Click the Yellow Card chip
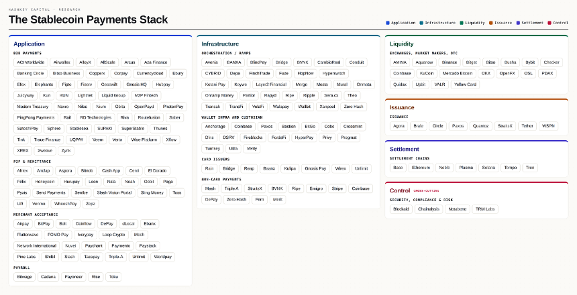 [465, 84]
